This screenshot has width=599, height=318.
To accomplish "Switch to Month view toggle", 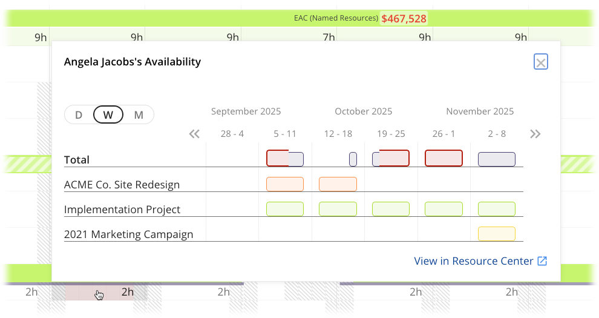I will point(139,114).
